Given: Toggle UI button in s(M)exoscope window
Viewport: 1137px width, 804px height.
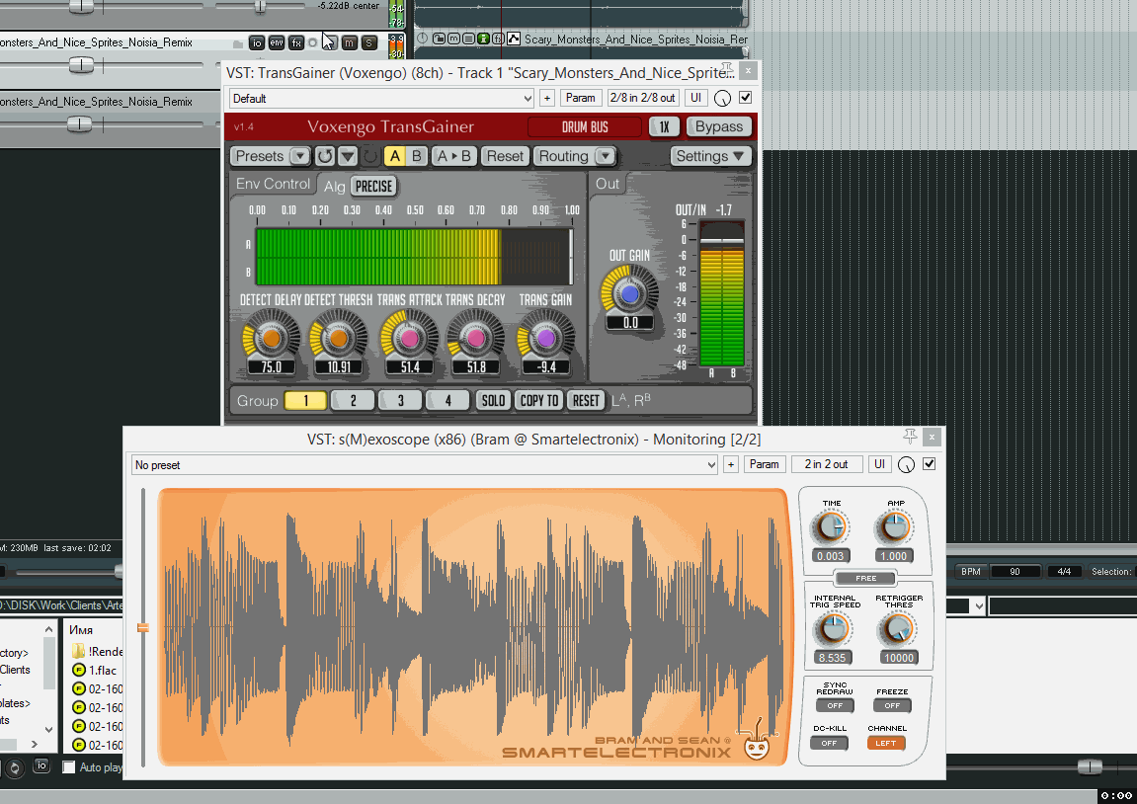Looking at the screenshot, I should click(x=879, y=464).
